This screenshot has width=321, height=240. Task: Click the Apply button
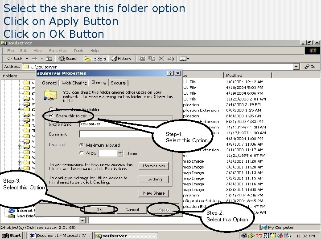tap(164, 210)
